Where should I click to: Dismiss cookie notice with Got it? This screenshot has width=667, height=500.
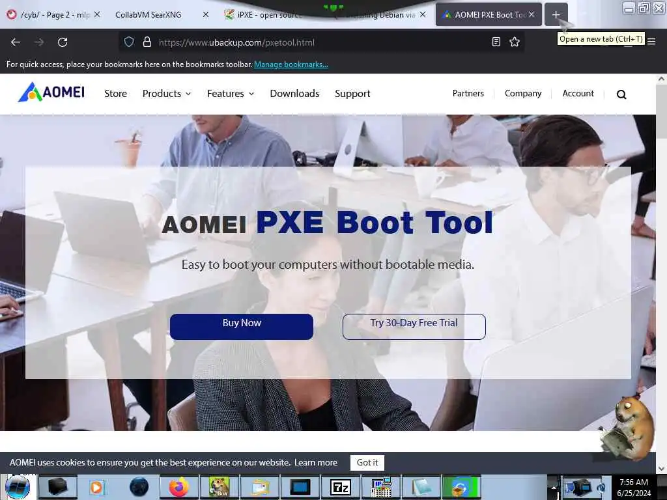click(367, 463)
